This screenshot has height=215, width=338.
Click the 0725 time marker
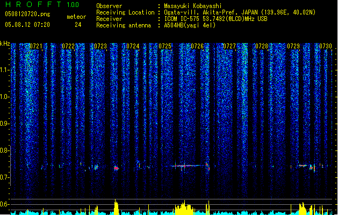coord(165,46)
